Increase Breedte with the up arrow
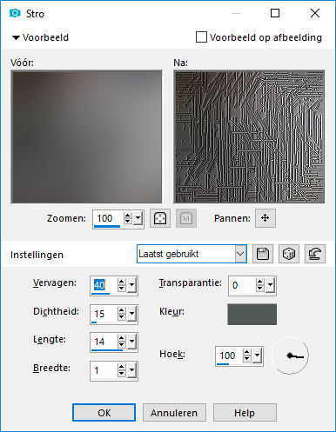336x432 pixels. (x=122, y=368)
